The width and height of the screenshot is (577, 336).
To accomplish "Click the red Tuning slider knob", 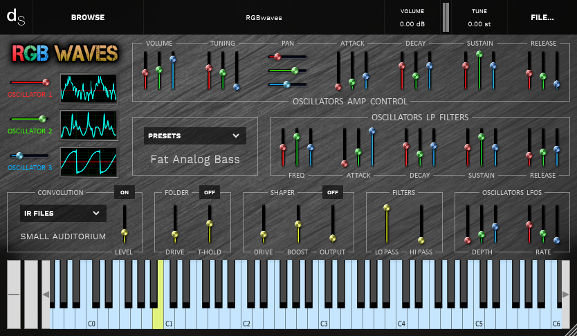I will 209,68.
